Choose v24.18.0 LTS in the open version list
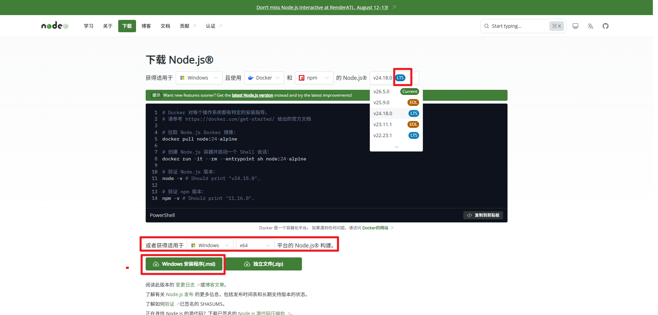 396,113
